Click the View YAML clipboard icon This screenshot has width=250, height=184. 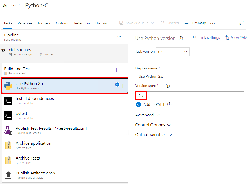click(227, 37)
